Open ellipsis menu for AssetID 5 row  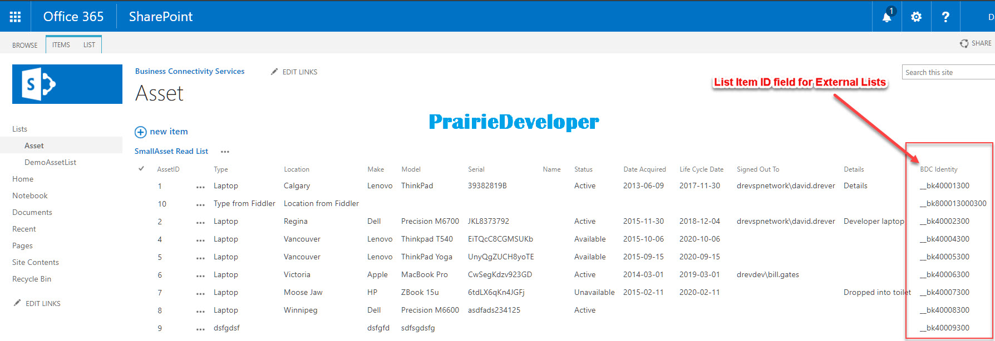200,258
